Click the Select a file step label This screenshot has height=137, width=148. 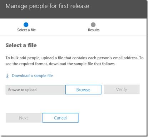click(x=26, y=30)
